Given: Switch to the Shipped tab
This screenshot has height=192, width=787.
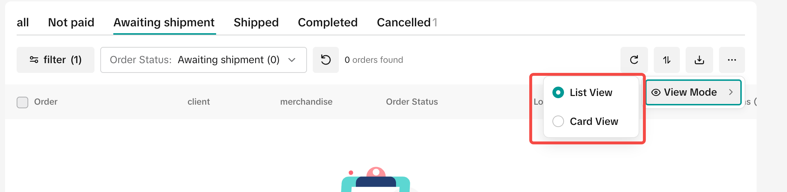Looking at the screenshot, I should 256,22.
